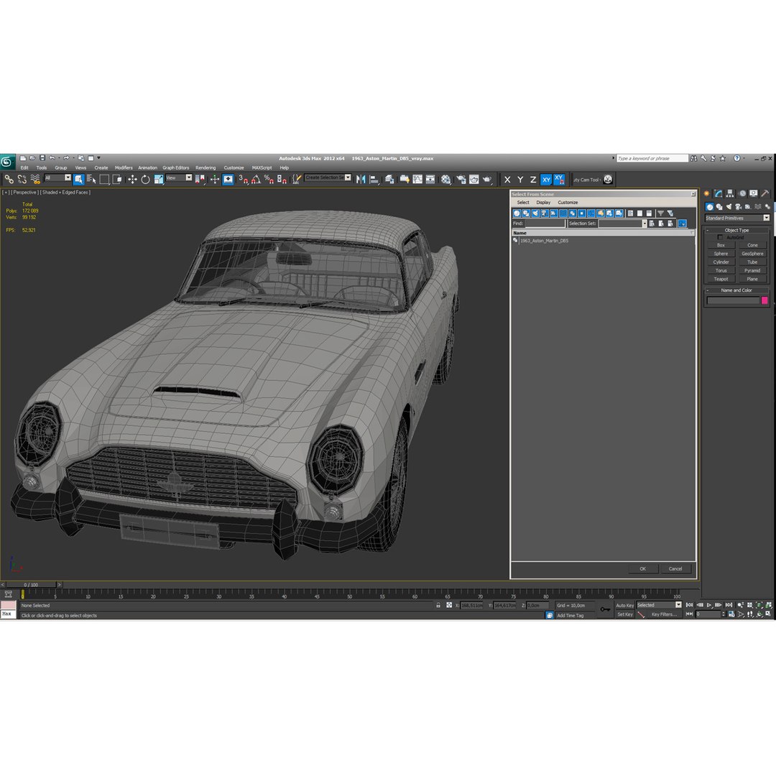The height and width of the screenshot is (776, 776).
Task: Open the Modifiers menu
Action: click(124, 167)
